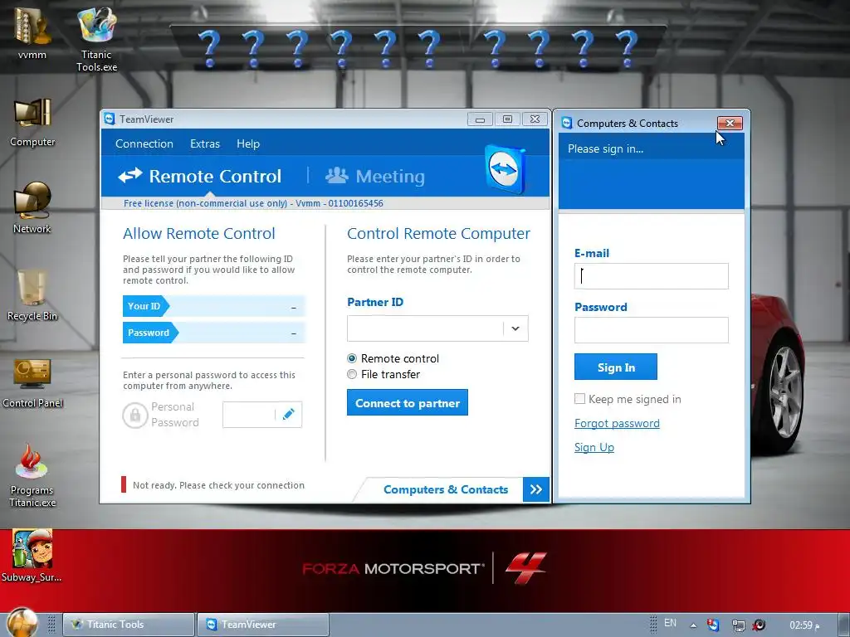Viewport: 850px width, 637px height.
Task: Switch to the Remote Control tab
Action: coord(200,176)
